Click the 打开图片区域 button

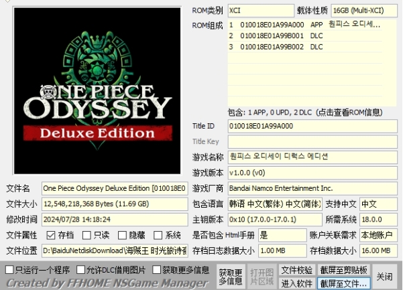coord(262,277)
